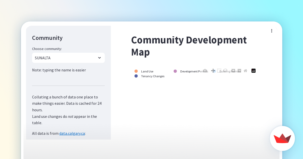This screenshot has width=303, height=159.
Task: Reset the chart view with the home icon
Action: click(x=245, y=71)
